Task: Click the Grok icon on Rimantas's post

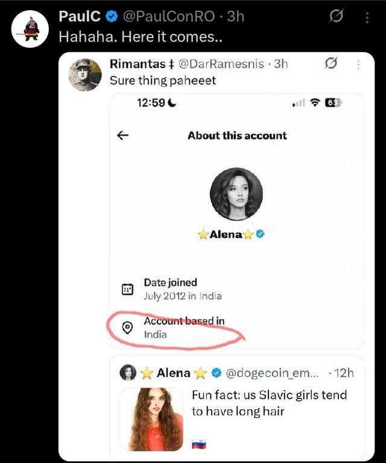Action: tap(331, 63)
